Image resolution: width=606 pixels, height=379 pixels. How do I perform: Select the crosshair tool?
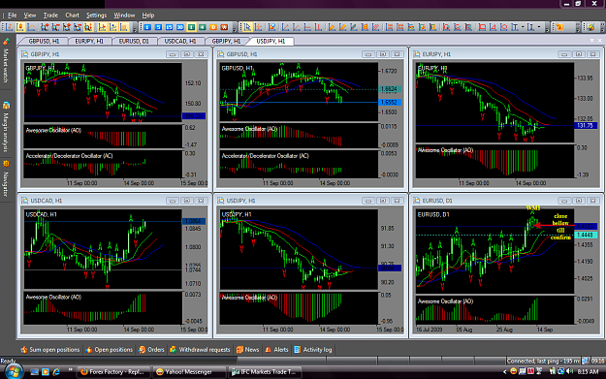[258, 27]
